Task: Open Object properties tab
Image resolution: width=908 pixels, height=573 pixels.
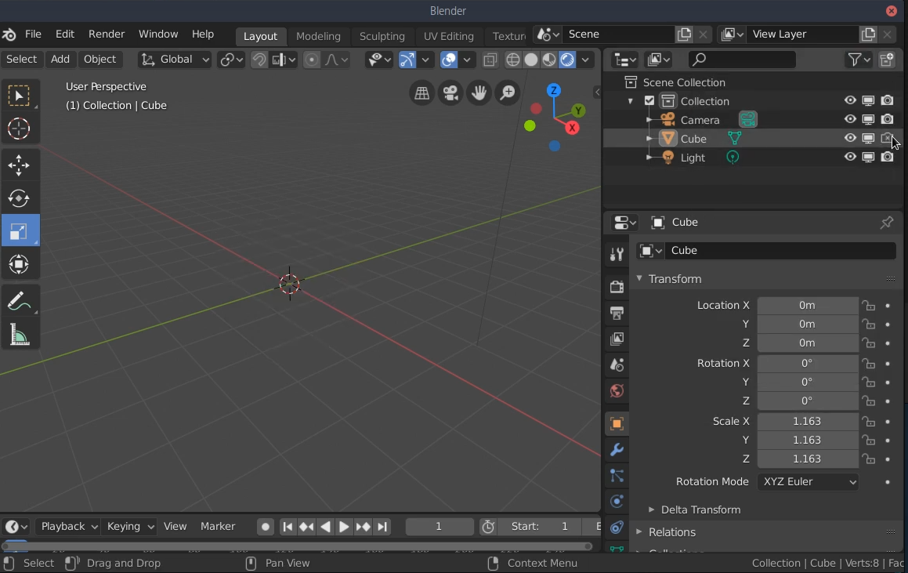Action: click(x=617, y=423)
